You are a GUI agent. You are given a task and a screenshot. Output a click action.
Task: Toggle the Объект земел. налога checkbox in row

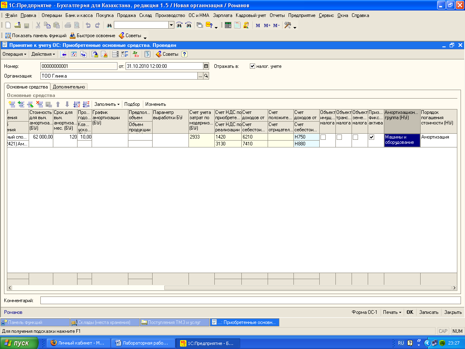[355, 137]
